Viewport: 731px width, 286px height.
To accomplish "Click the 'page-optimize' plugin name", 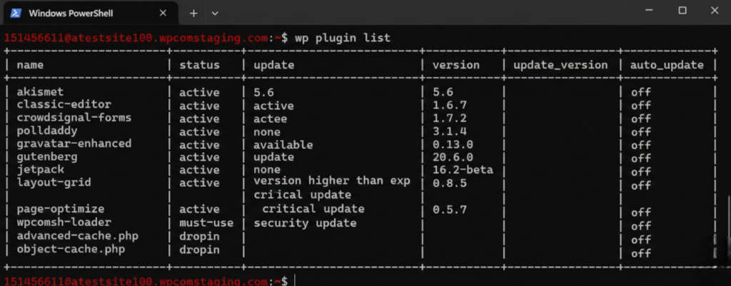I will tap(61, 209).
